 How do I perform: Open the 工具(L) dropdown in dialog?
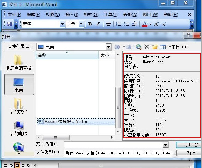pos(179,47)
